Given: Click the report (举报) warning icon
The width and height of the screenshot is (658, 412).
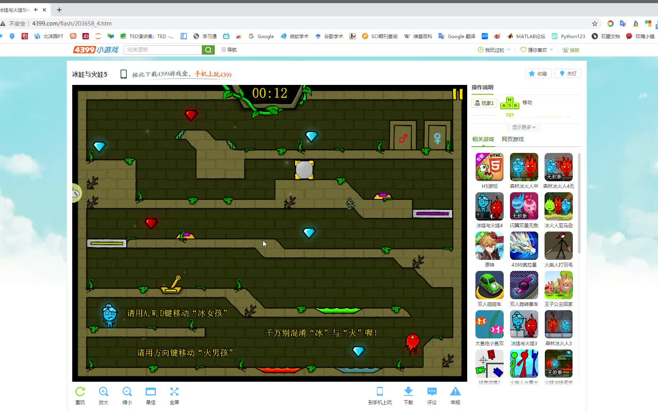Looking at the screenshot, I should [455, 392].
